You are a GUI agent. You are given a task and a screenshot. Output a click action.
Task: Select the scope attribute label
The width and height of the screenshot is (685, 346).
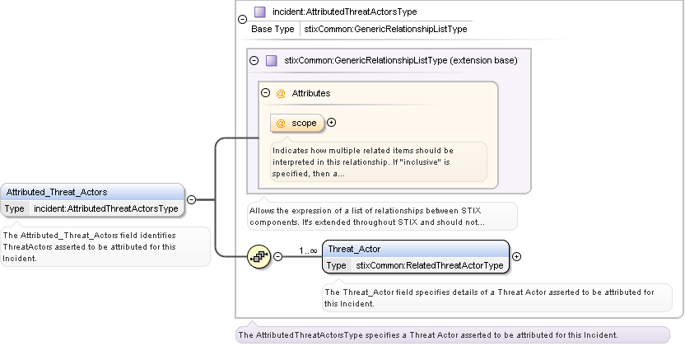tap(304, 123)
